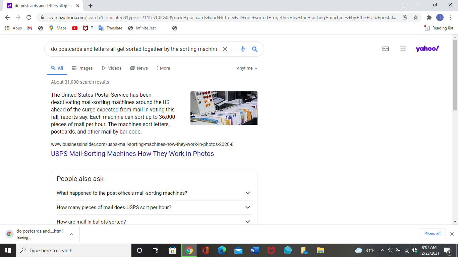Open the YouTube bookmark icon
458x257 pixels.
tap(75, 28)
